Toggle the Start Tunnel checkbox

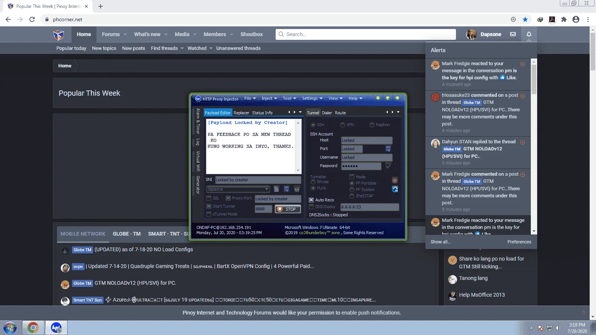coord(209,206)
